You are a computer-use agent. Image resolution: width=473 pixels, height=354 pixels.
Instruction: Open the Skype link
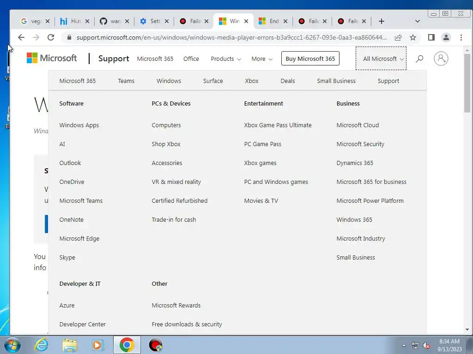[67, 257]
